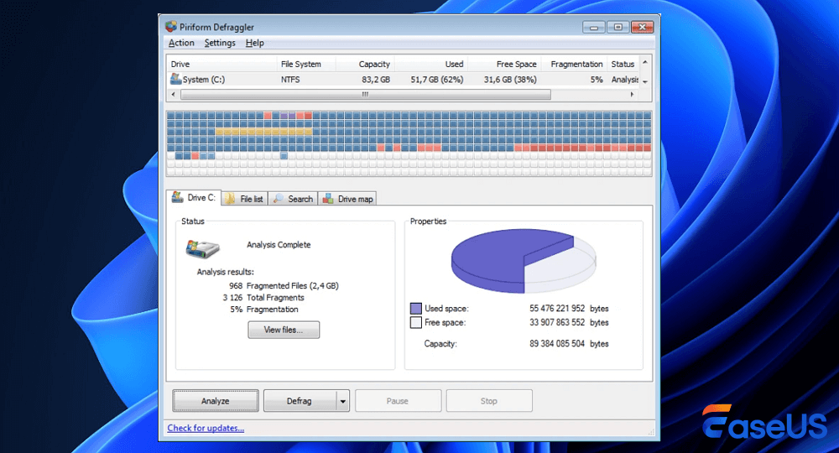Click the hard drive icon in Status
Viewport: 839px width, 453px height.
[x=203, y=248]
